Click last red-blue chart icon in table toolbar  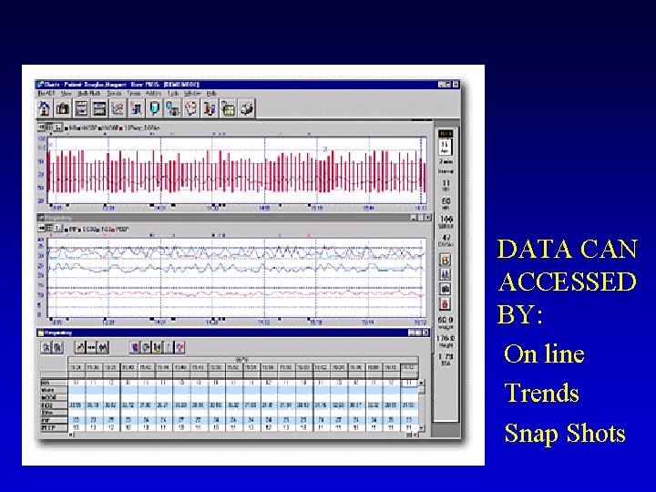click(179, 347)
